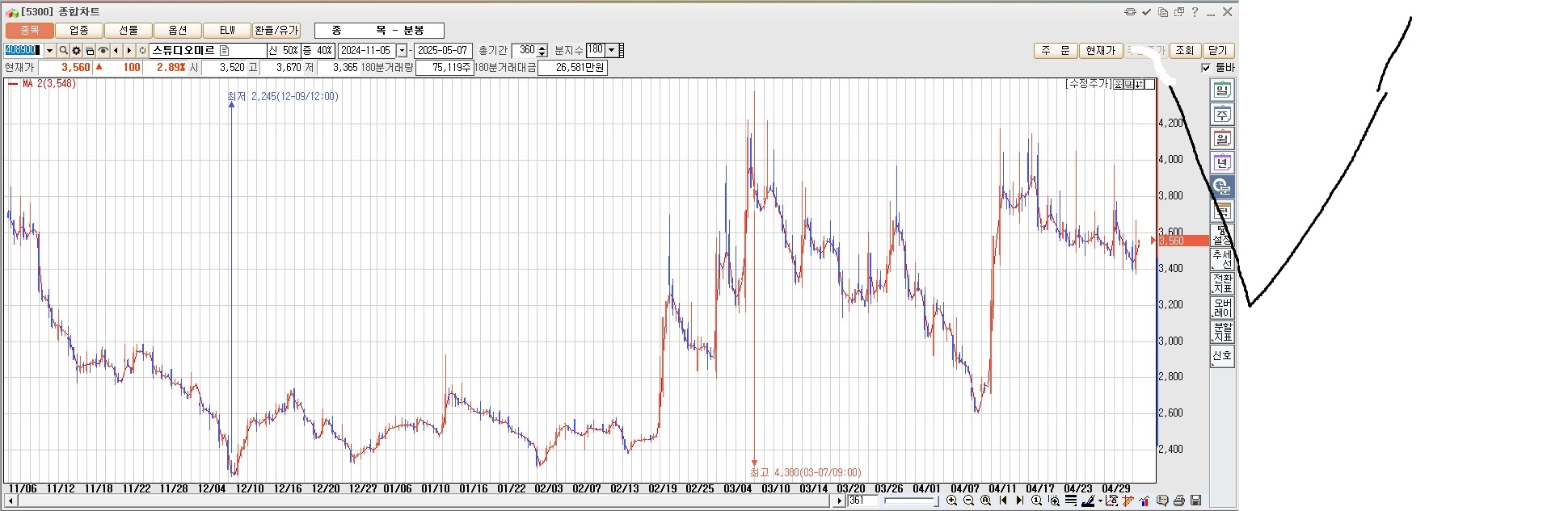This screenshot has height=511, width=1547.
Task: Select the yearly (년) chart period icon
Action: tap(1222, 163)
